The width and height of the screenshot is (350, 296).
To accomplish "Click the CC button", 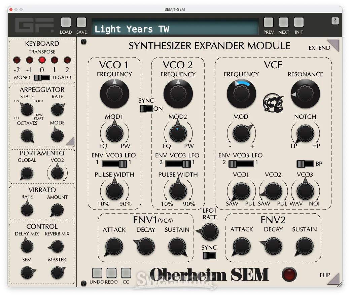I will (126, 273).
